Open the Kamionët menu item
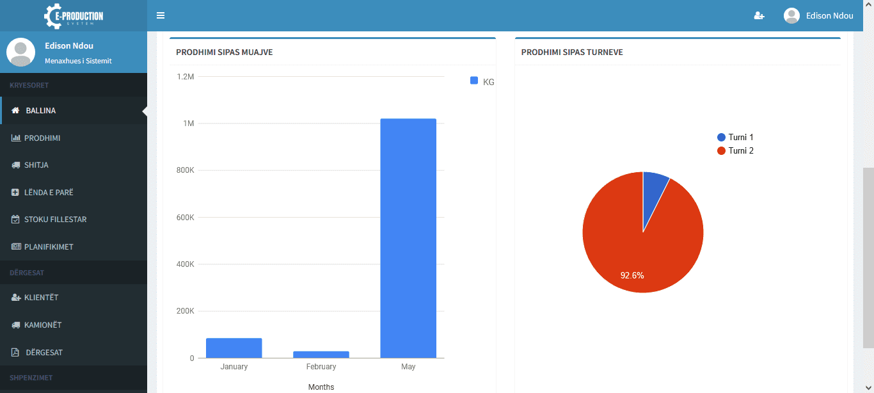 (43, 325)
